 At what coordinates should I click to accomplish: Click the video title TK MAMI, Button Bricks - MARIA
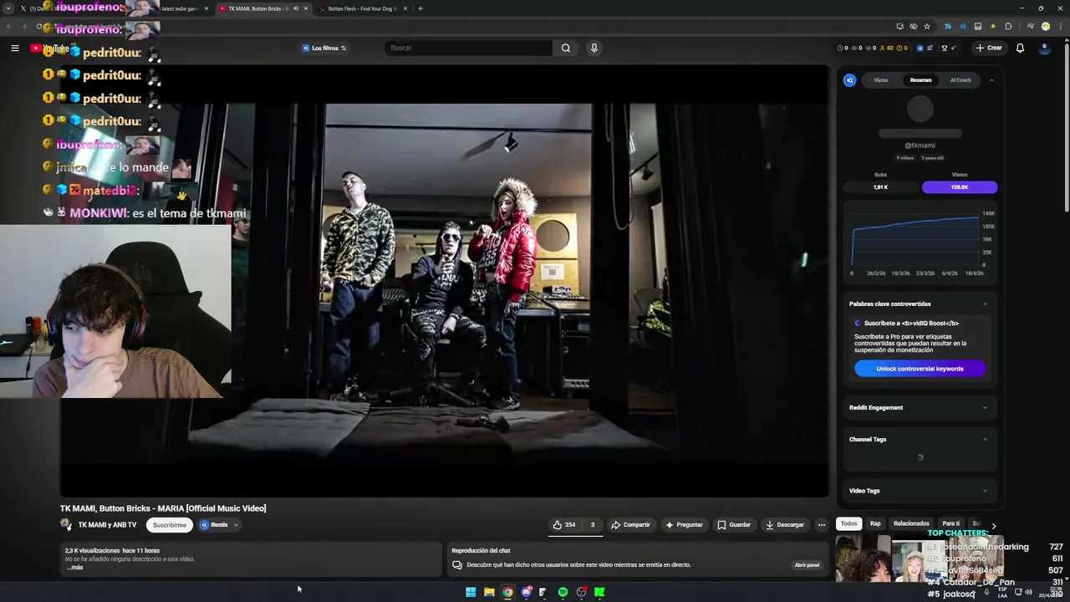coord(163,508)
